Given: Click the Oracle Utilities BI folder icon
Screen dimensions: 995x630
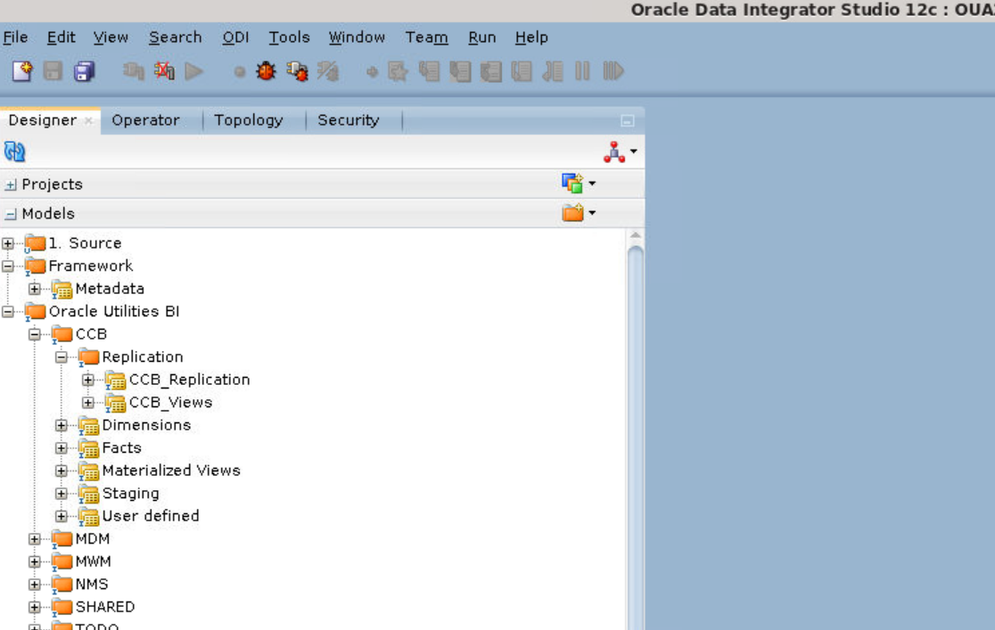Looking at the screenshot, I should point(35,312).
